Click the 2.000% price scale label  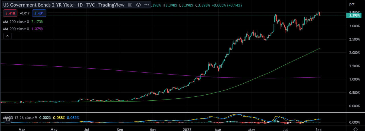(355, 53)
